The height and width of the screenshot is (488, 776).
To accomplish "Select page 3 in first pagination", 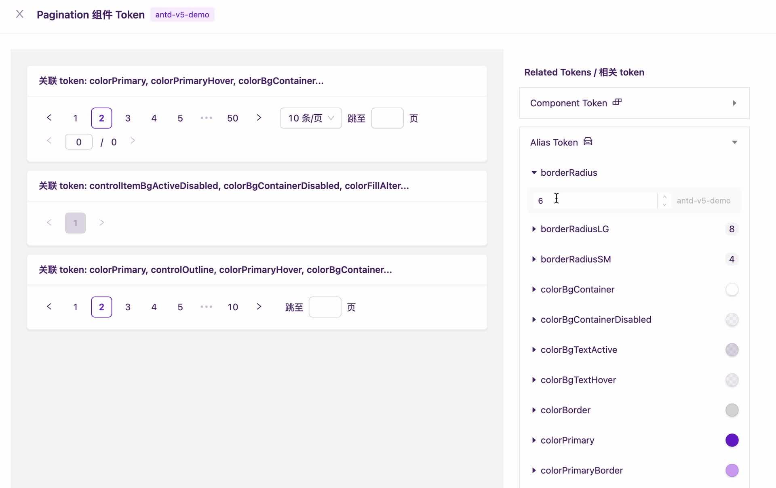I will (128, 118).
